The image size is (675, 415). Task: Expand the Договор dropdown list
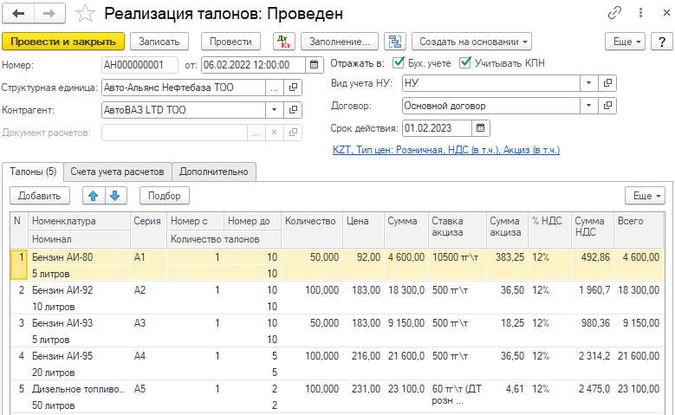coord(588,105)
